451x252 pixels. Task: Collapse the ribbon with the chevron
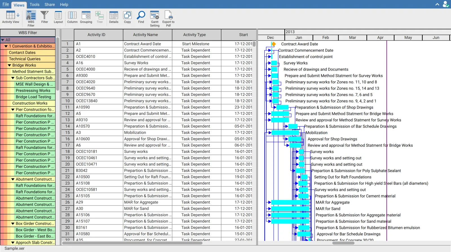(437, 5)
